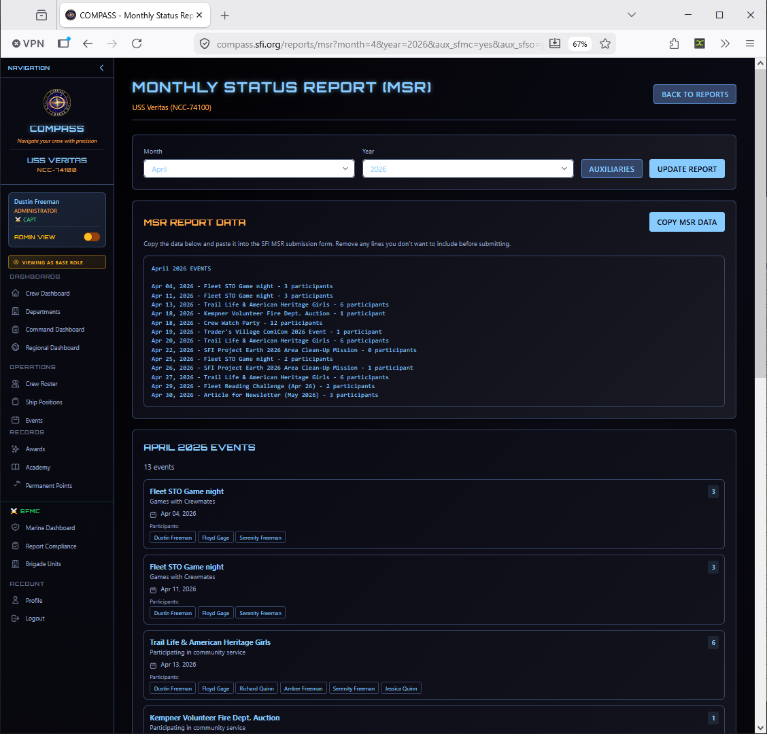Click the tab overview icon left of the tab
Screen dimensions: 767x734
click(41, 15)
